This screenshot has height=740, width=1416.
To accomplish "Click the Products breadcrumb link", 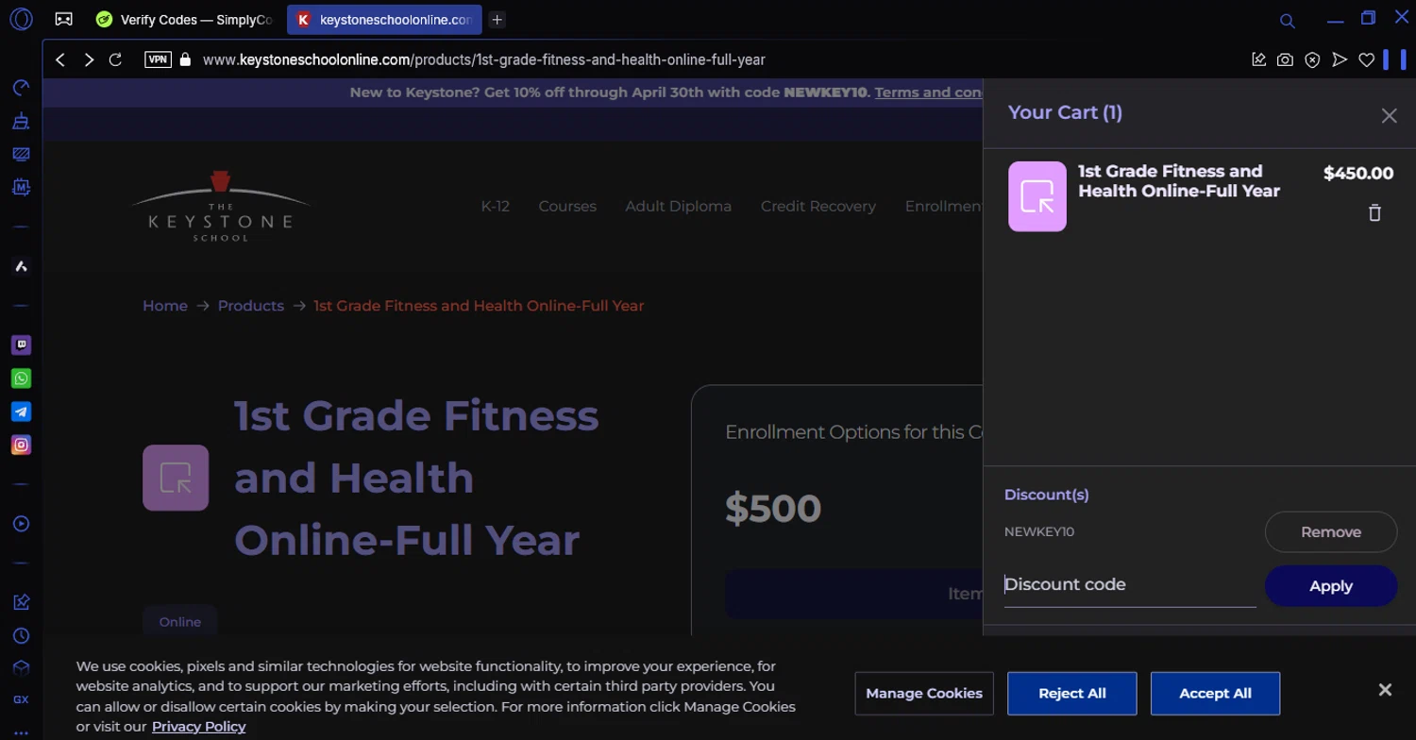I will click(x=250, y=306).
